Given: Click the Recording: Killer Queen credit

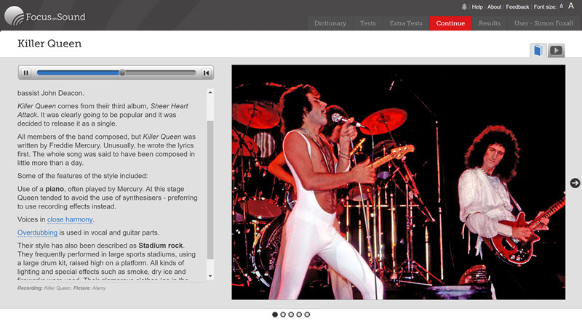Looking at the screenshot, I should [x=44, y=288].
